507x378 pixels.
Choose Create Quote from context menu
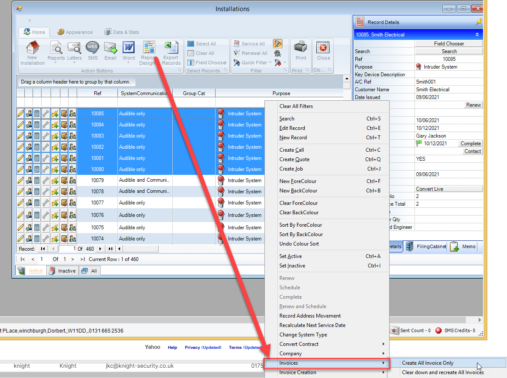pyautogui.click(x=327, y=159)
